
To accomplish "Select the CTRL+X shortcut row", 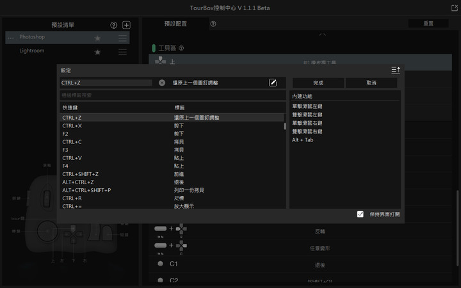I will 172,126.
